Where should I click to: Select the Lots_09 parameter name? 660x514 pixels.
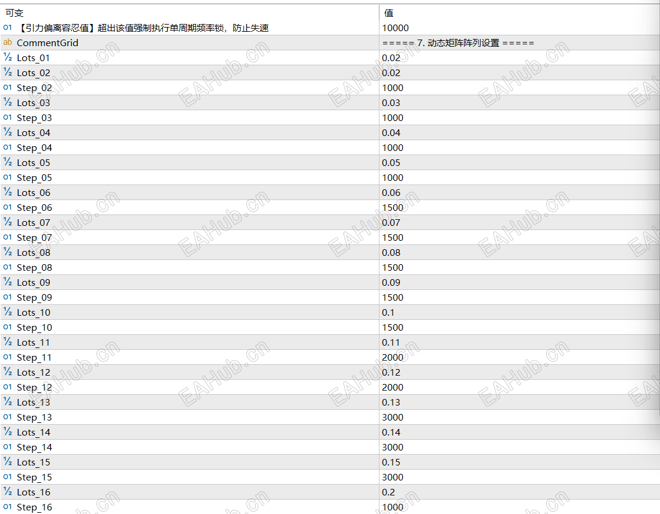(34, 282)
